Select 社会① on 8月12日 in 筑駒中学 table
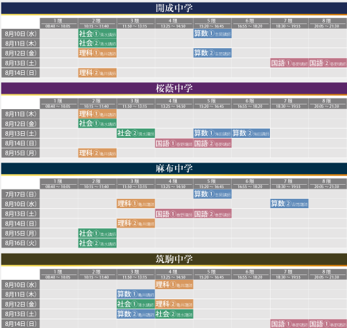 [x=136, y=304]
